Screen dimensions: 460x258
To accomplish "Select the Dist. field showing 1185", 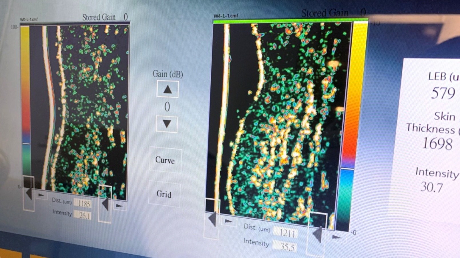I will point(84,204).
